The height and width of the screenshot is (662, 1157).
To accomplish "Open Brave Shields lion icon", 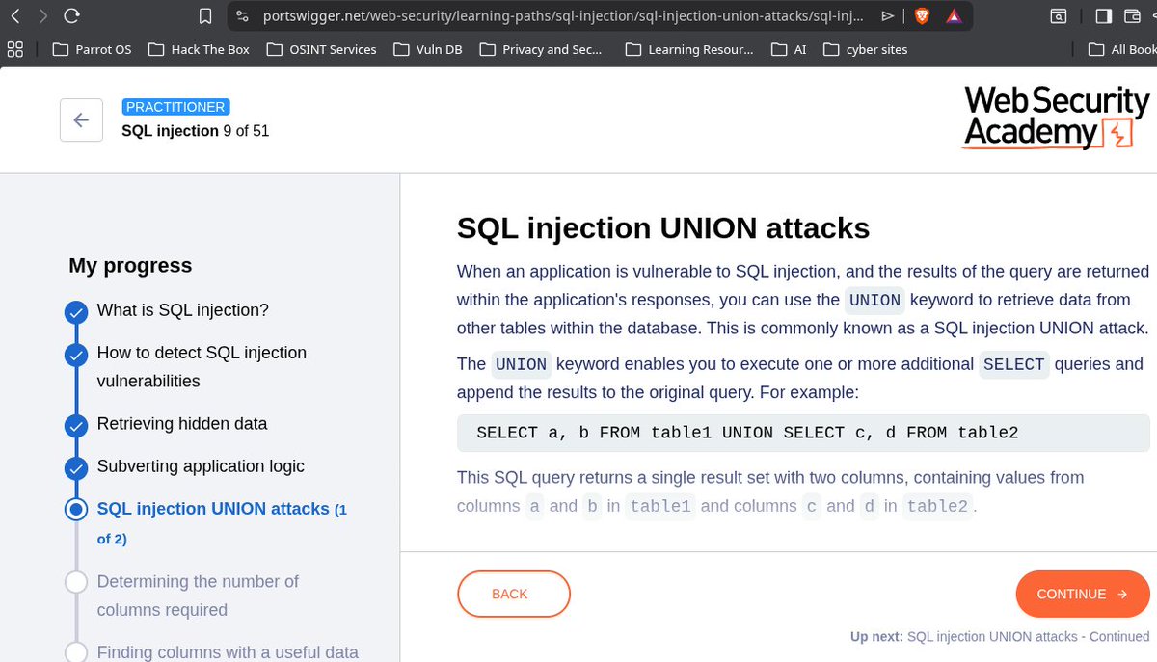I will 921,16.
